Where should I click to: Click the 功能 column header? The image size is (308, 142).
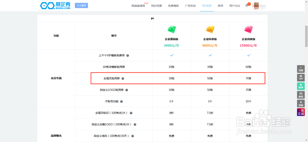tap(56, 36)
